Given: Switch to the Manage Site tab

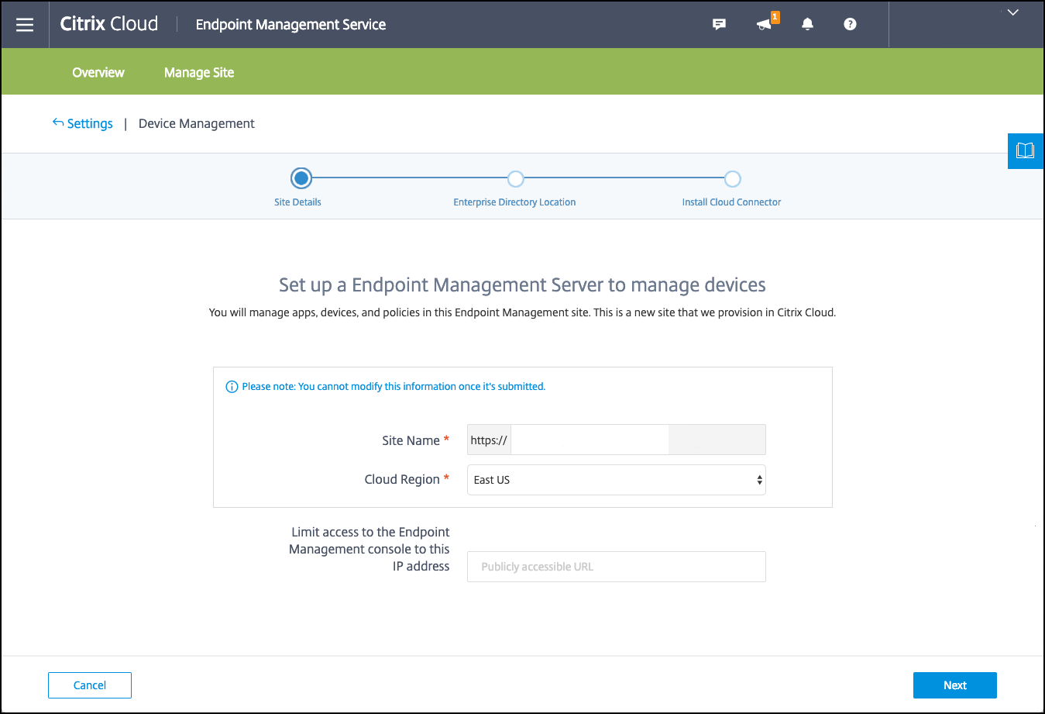Looking at the screenshot, I should (199, 72).
